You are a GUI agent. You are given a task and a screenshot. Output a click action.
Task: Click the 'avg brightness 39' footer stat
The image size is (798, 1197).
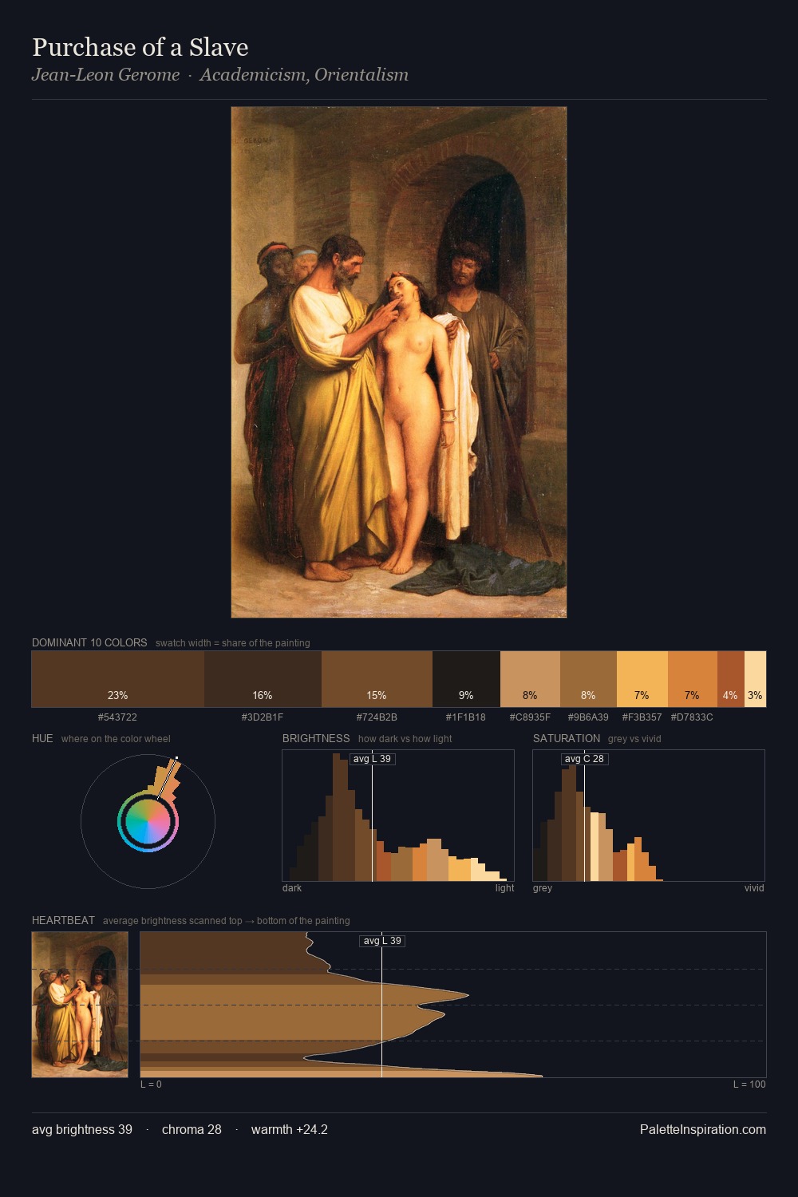click(x=82, y=1129)
